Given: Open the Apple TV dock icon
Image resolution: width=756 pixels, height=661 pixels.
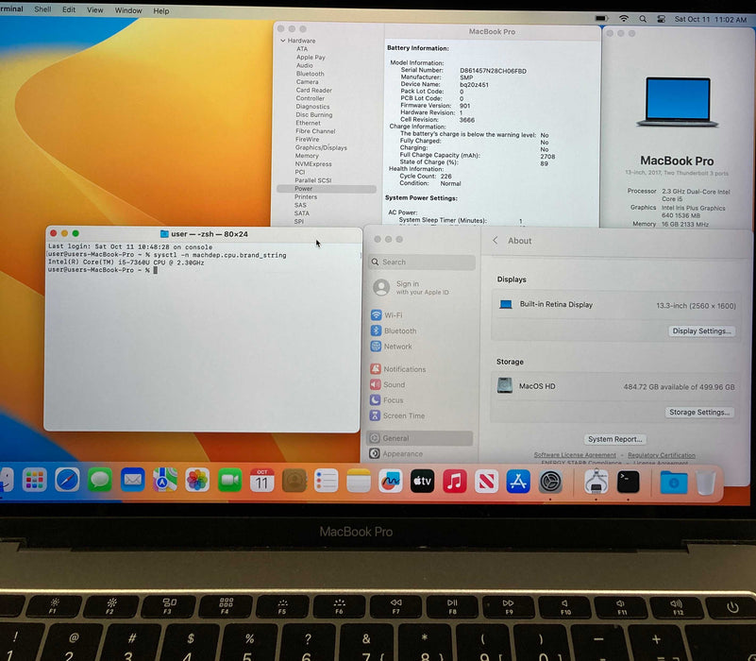Looking at the screenshot, I should [x=422, y=481].
